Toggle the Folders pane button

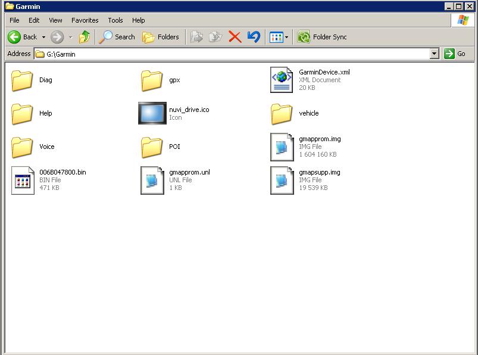point(161,37)
